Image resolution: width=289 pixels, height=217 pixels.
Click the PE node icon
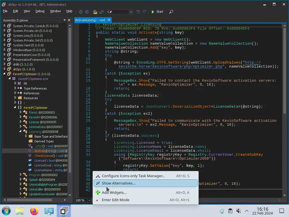[x=19, y=83]
